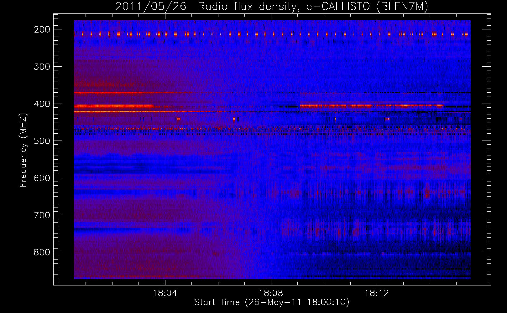
Task: Click the 300 frequency tick label
Action: coord(42,67)
